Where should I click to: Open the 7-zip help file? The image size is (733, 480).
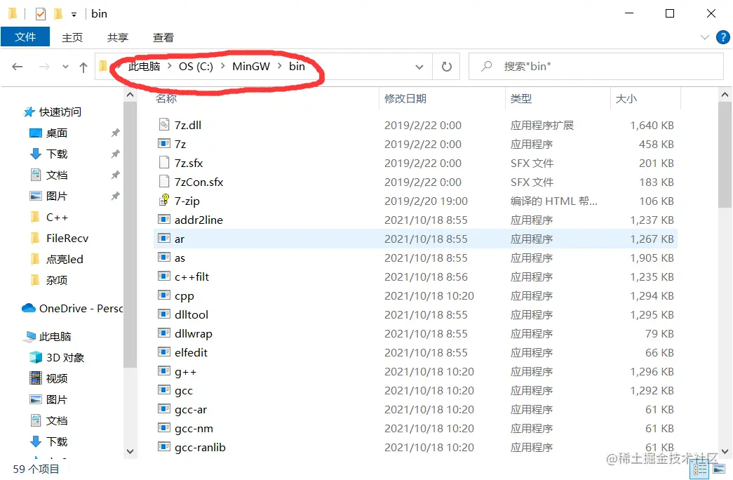187,201
